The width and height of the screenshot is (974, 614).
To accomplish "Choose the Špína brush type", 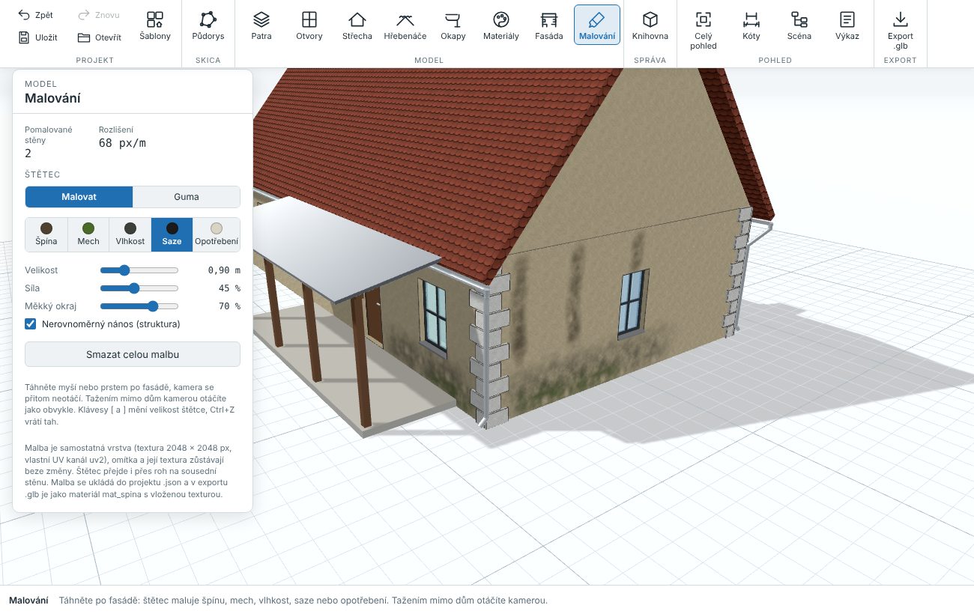I will [x=46, y=234].
